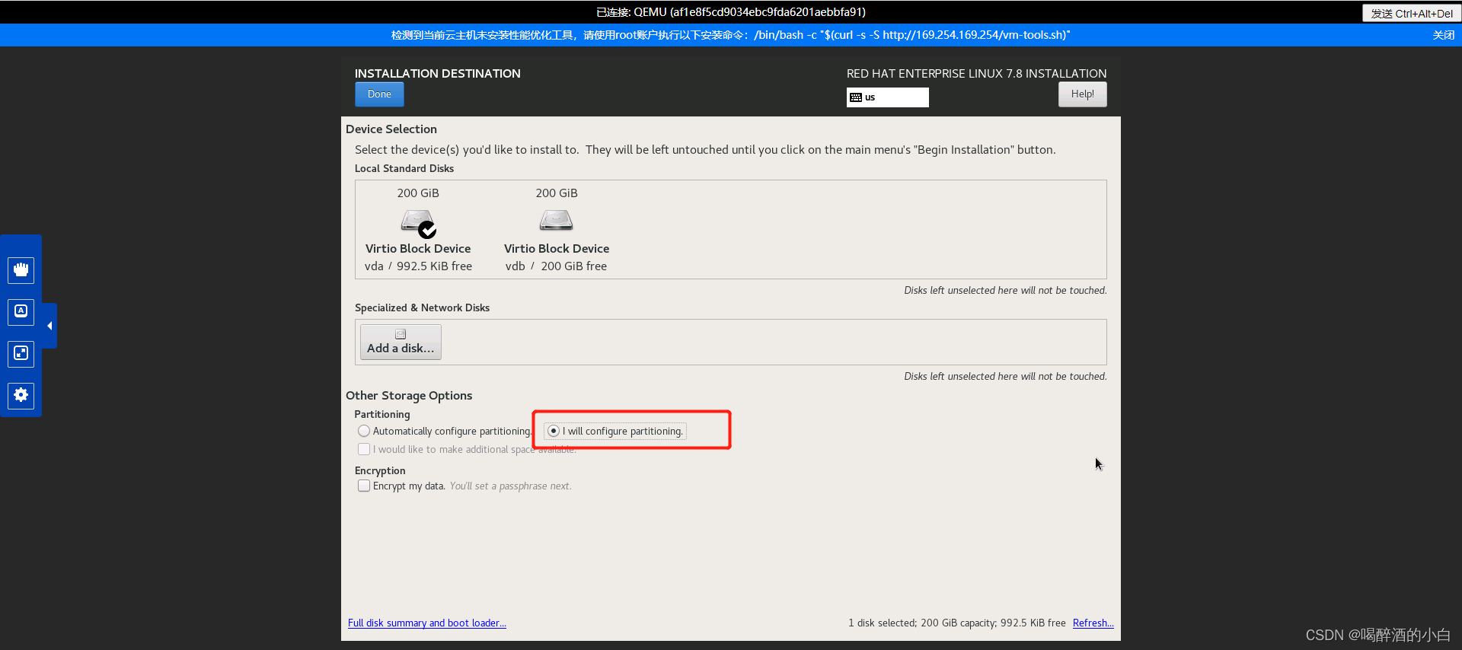The width and height of the screenshot is (1462, 650).
Task: Choose I will configure partitioning radio
Action: (554, 431)
